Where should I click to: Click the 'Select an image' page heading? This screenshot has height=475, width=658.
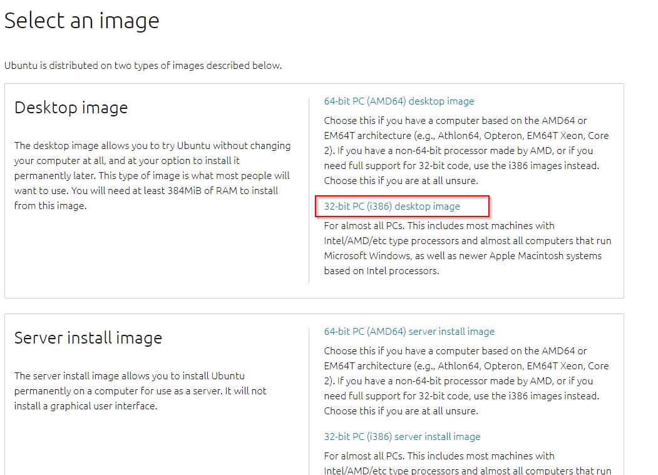pos(82,21)
